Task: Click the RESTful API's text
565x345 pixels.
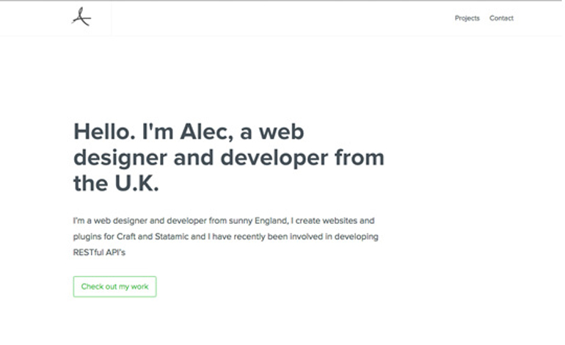Action: (x=99, y=253)
